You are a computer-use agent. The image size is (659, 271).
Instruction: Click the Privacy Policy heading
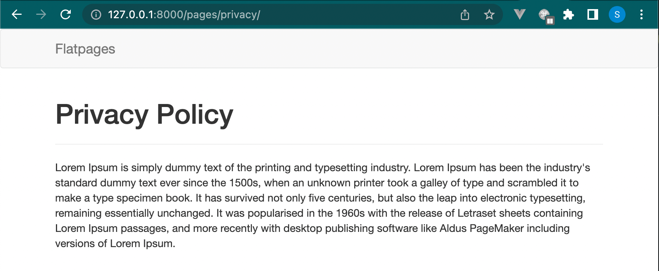[144, 114]
